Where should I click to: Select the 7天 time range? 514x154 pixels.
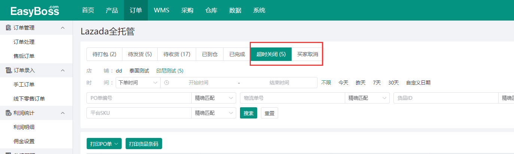377,83
